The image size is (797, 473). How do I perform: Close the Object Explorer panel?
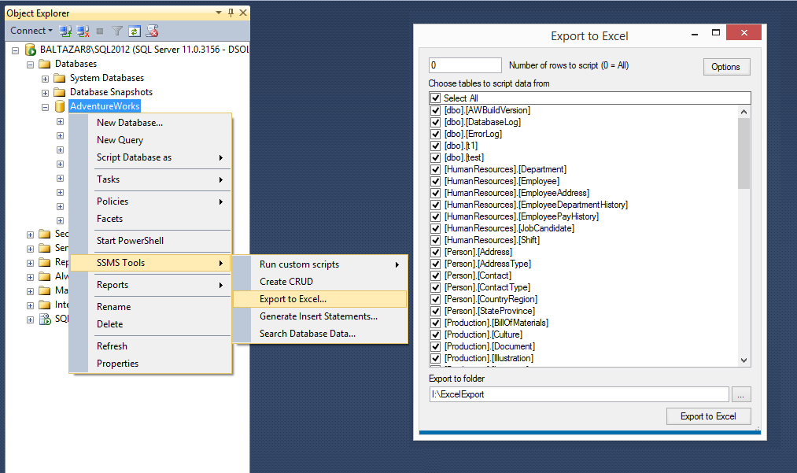click(243, 13)
